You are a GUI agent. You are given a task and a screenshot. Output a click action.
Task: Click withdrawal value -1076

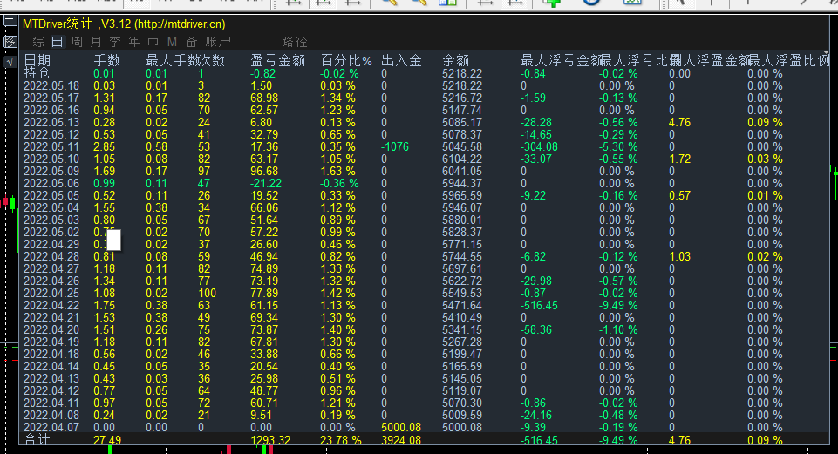point(395,146)
